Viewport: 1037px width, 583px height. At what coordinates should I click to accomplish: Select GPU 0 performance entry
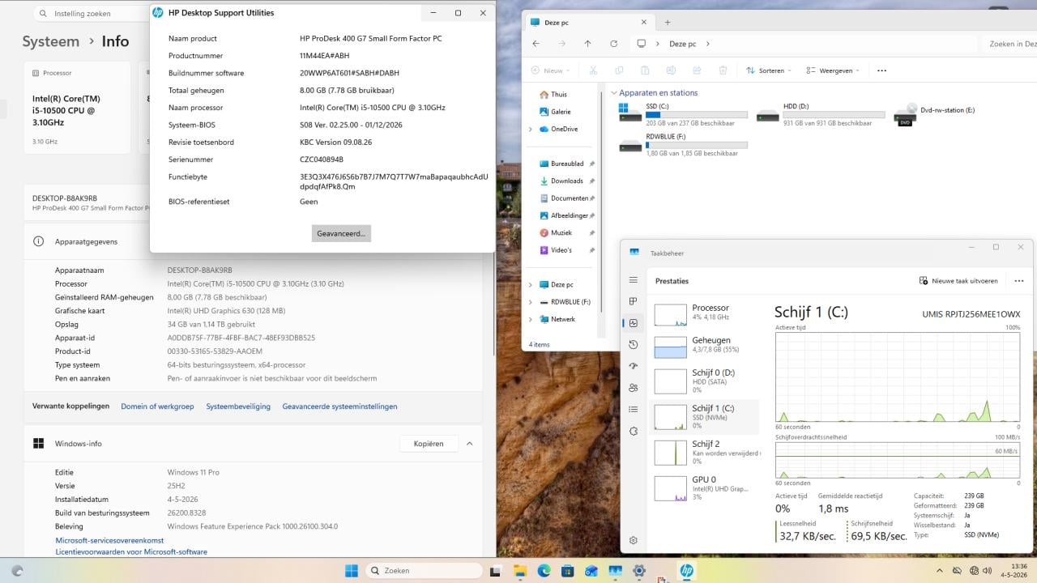(706, 487)
